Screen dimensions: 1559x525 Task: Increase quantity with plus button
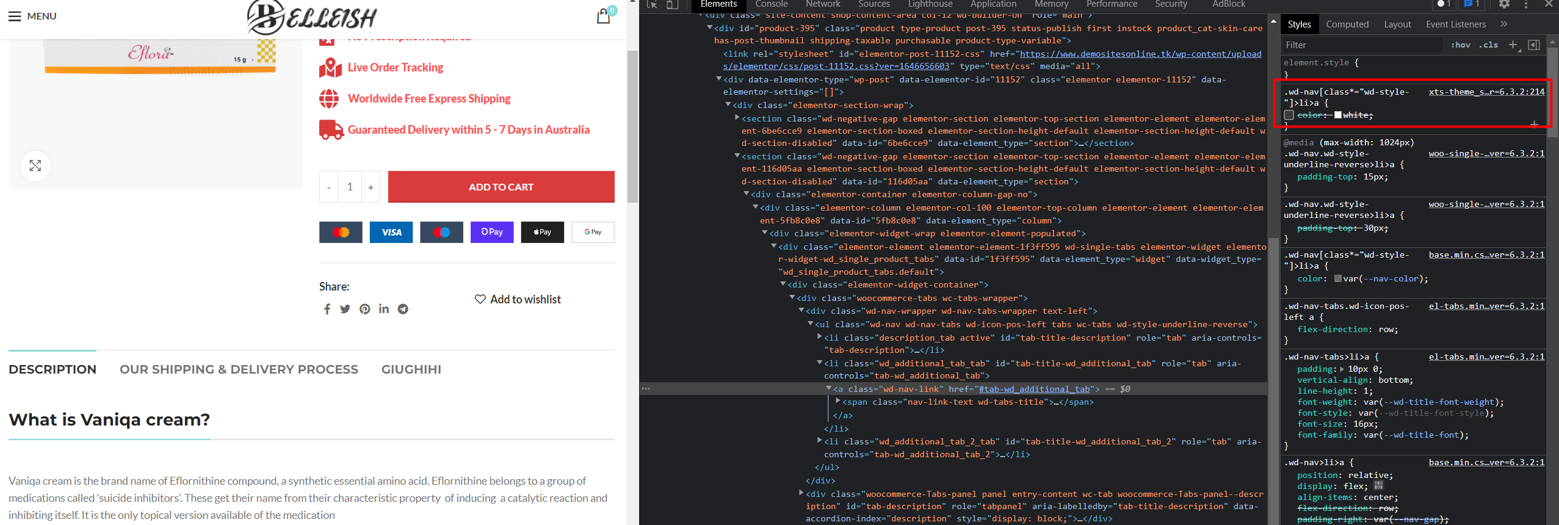click(x=371, y=187)
